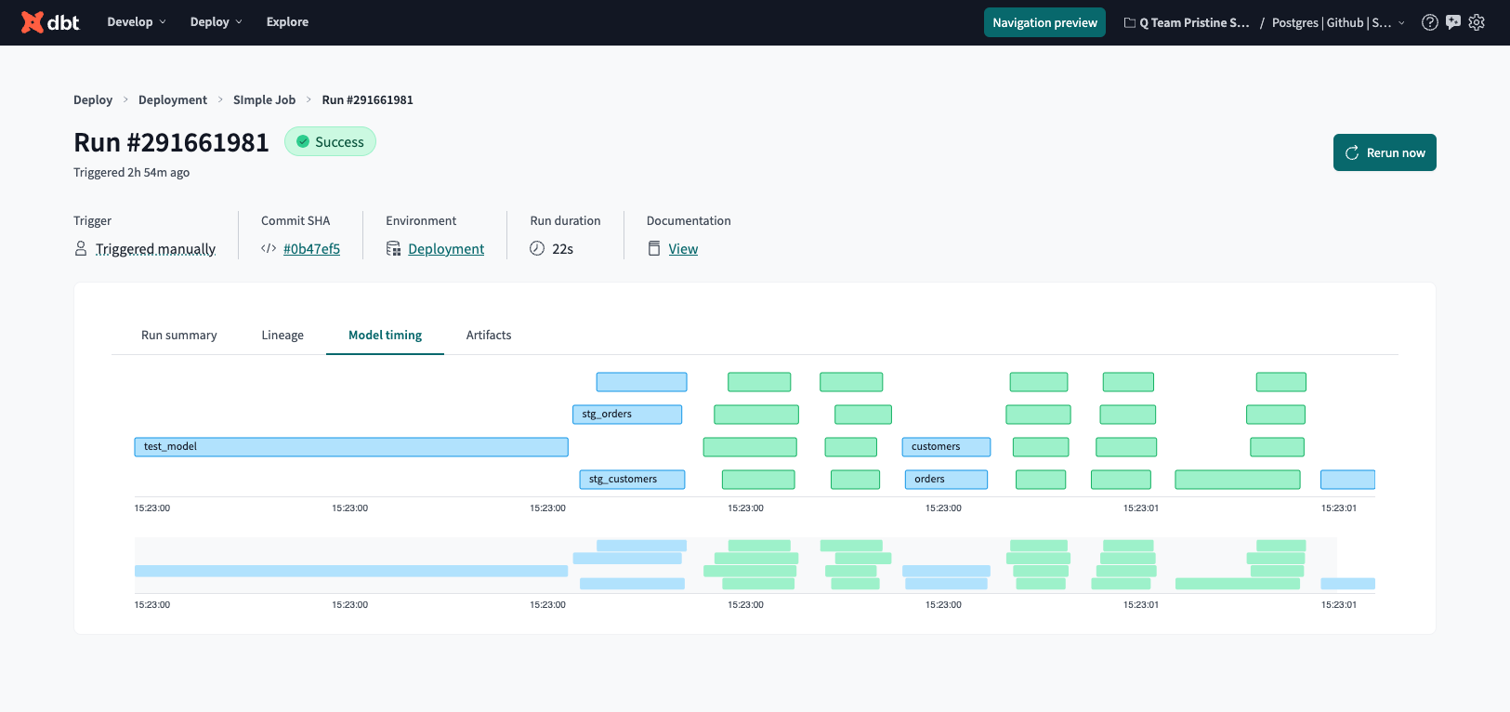The width and height of the screenshot is (1510, 712).
Task: Switch to the Lineage tab
Action: coord(282,336)
